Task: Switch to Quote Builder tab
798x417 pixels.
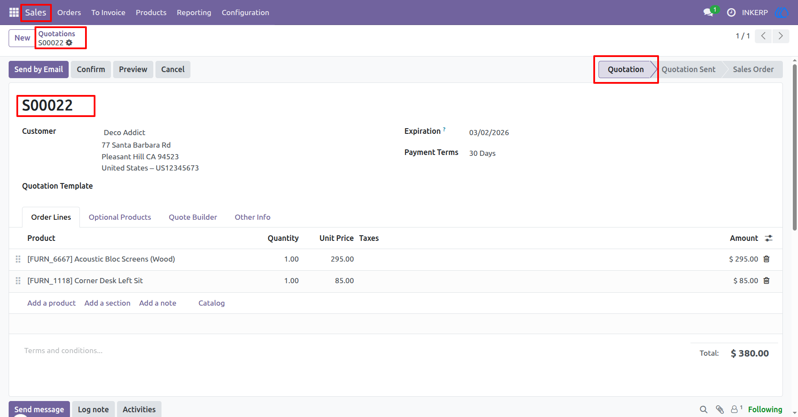Action: tap(193, 217)
